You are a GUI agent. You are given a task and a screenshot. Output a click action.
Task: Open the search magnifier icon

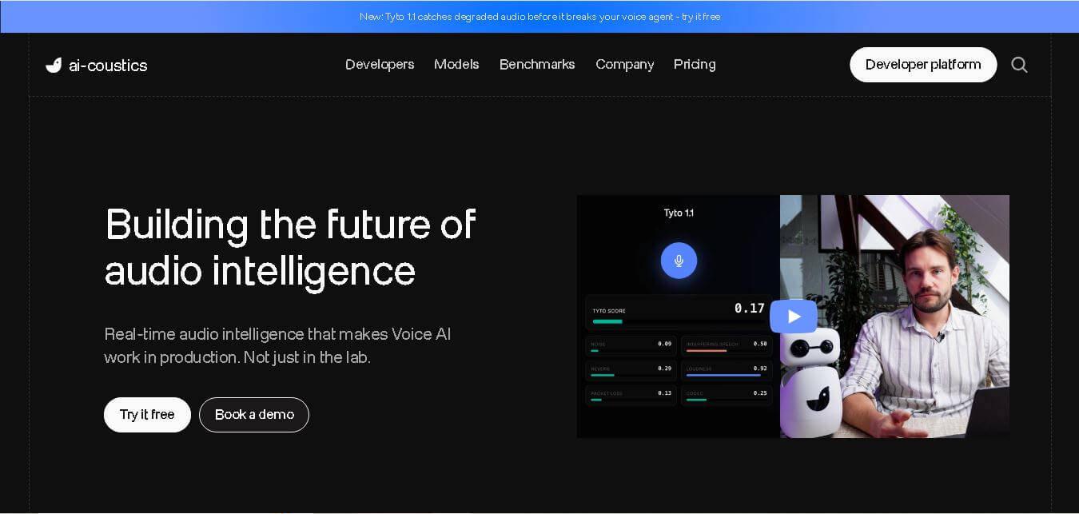point(1019,65)
